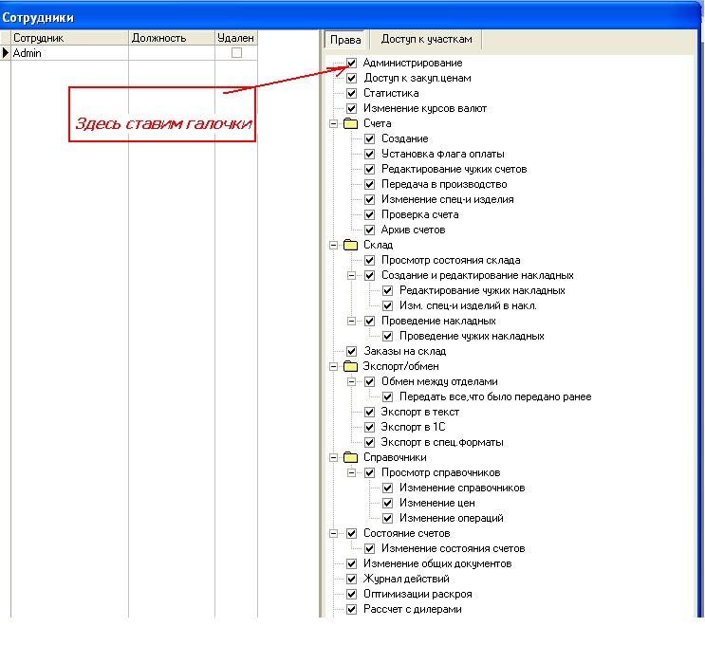Uncheck the Оптимизации раскроя checkbox

(x=352, y=594)
